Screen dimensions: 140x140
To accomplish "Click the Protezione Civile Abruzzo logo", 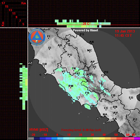I will click(x=37, y=37).
